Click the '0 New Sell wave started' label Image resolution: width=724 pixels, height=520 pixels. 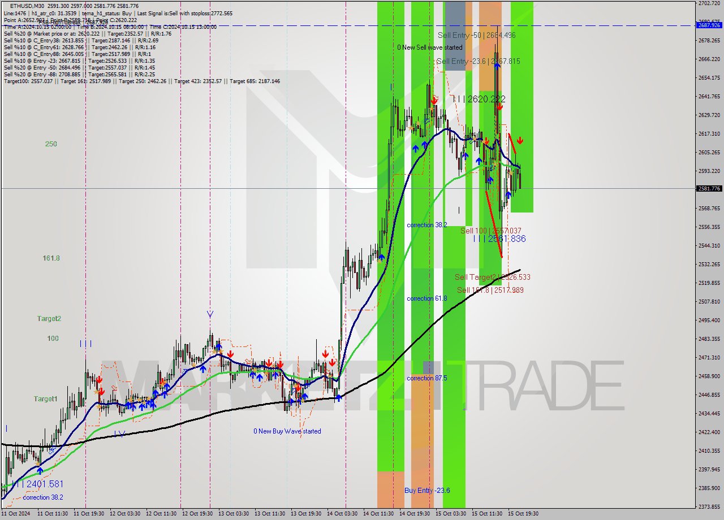[x=429, y=47]
